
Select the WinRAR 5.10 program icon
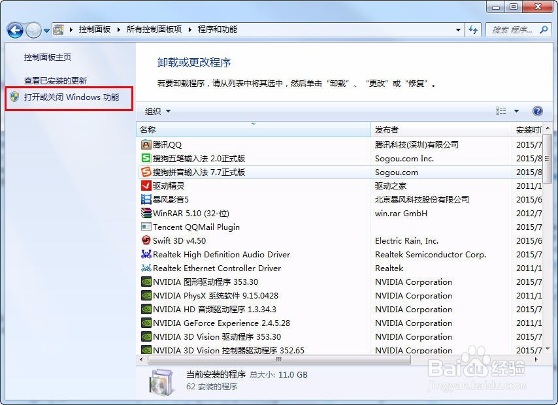146,213
